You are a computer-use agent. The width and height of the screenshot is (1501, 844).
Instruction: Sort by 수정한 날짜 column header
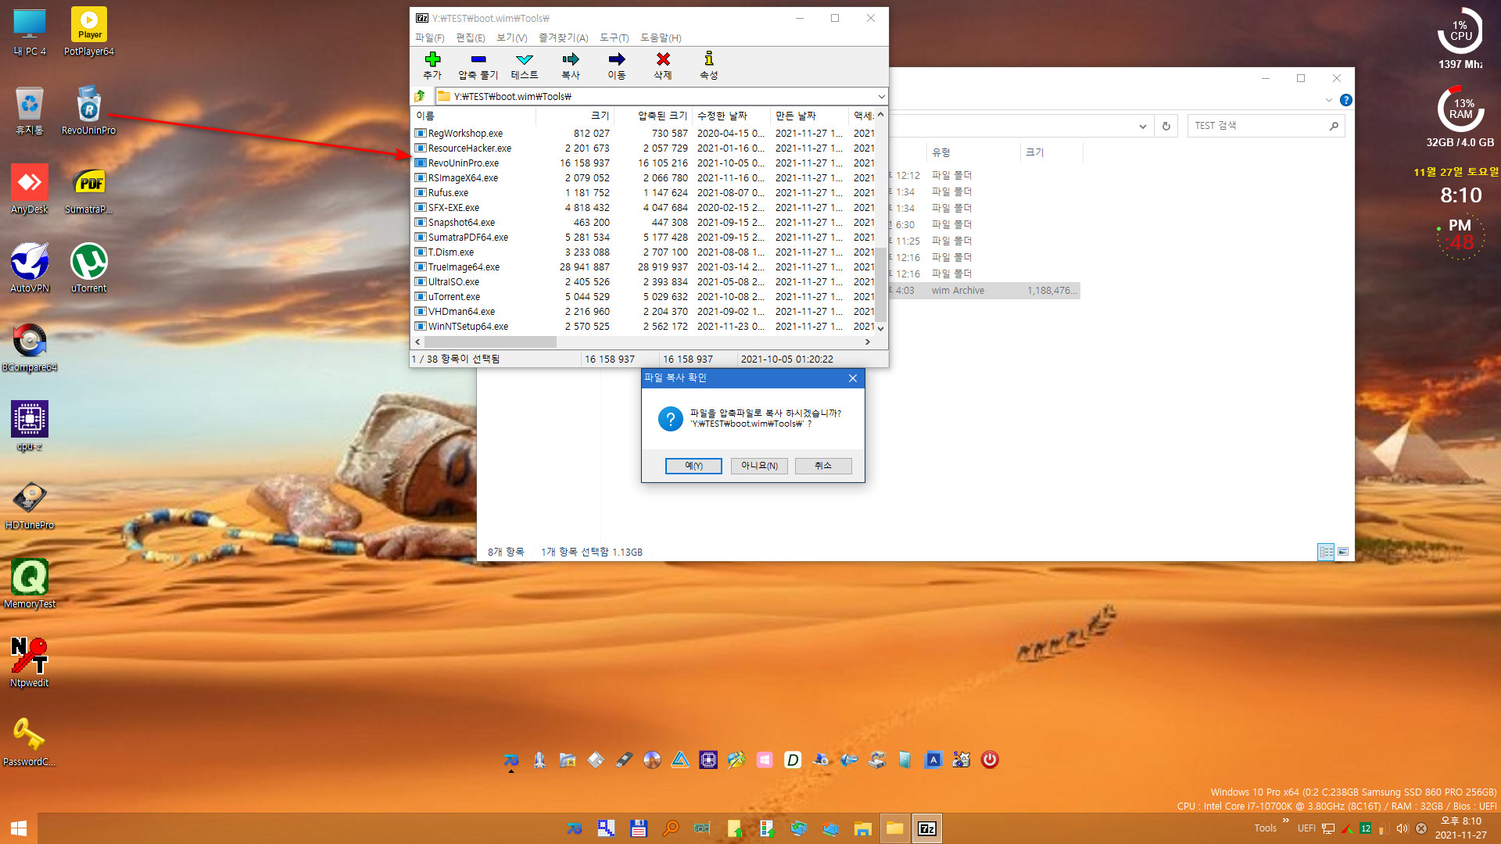tap(731, 116)
